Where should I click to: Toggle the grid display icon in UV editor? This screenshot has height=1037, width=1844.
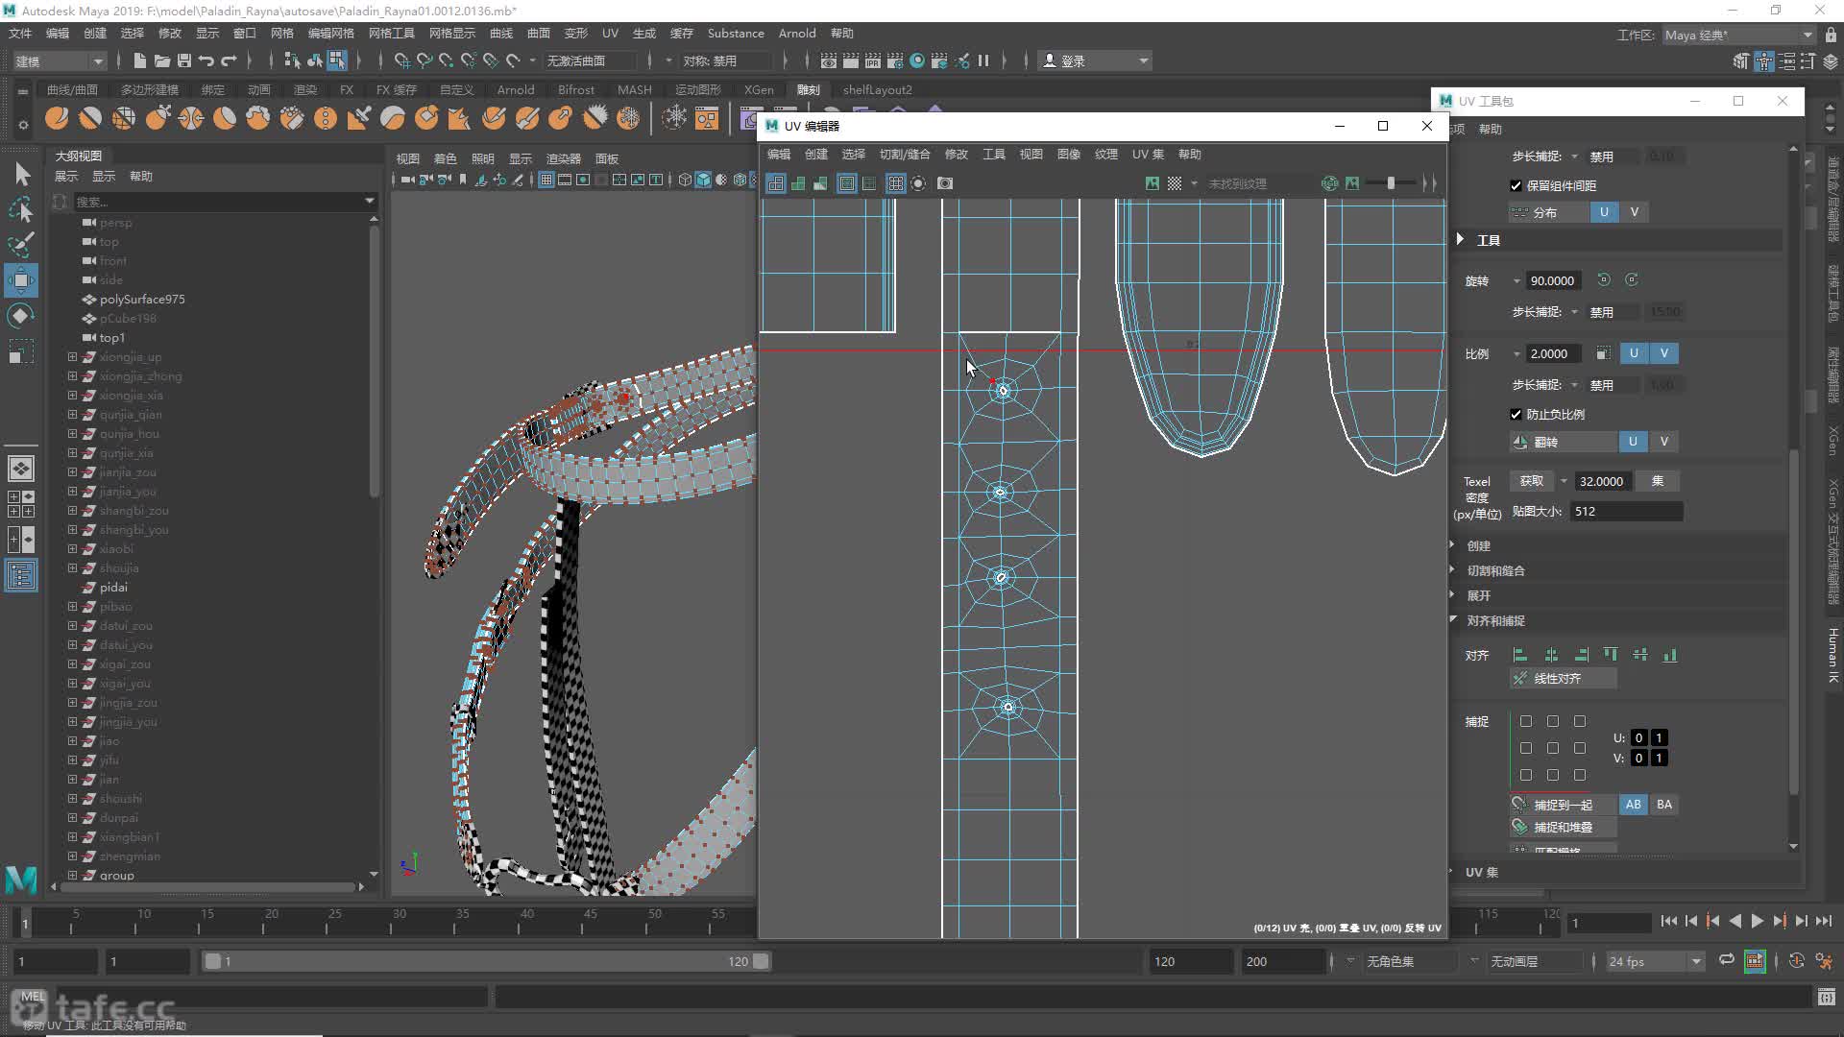pyautogui.click(x=895, y=183)
